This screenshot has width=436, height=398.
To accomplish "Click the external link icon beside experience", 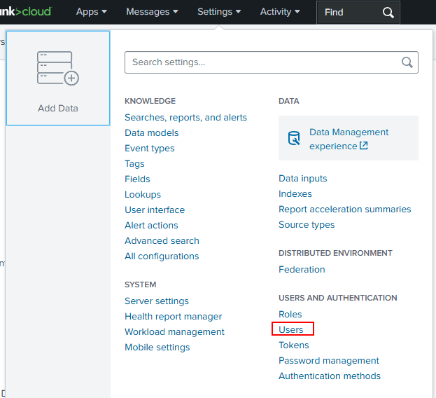I will pos(363,146).
